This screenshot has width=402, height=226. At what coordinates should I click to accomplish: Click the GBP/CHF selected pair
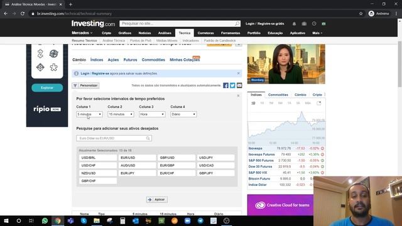click(98, 181)
